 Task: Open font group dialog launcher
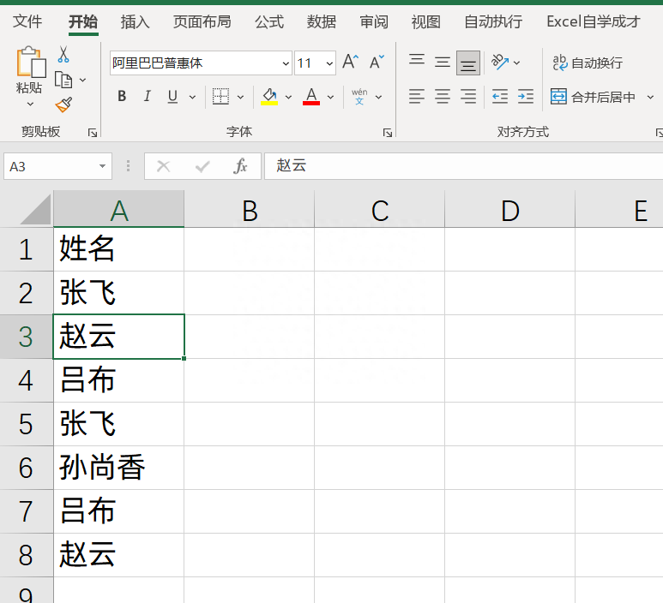coord(388,133)
